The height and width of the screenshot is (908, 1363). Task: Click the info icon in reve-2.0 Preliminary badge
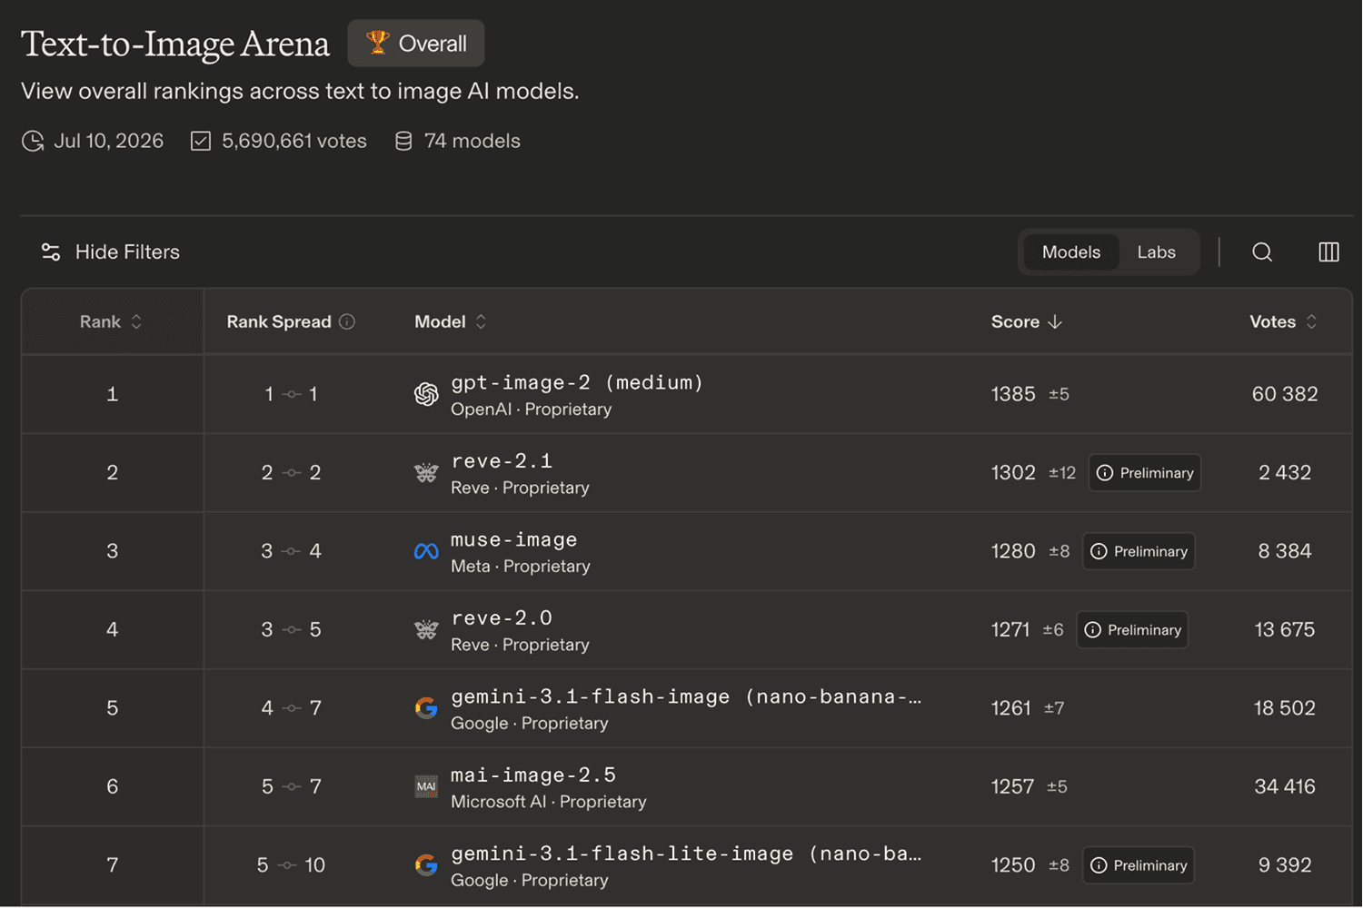(1092, 630)
